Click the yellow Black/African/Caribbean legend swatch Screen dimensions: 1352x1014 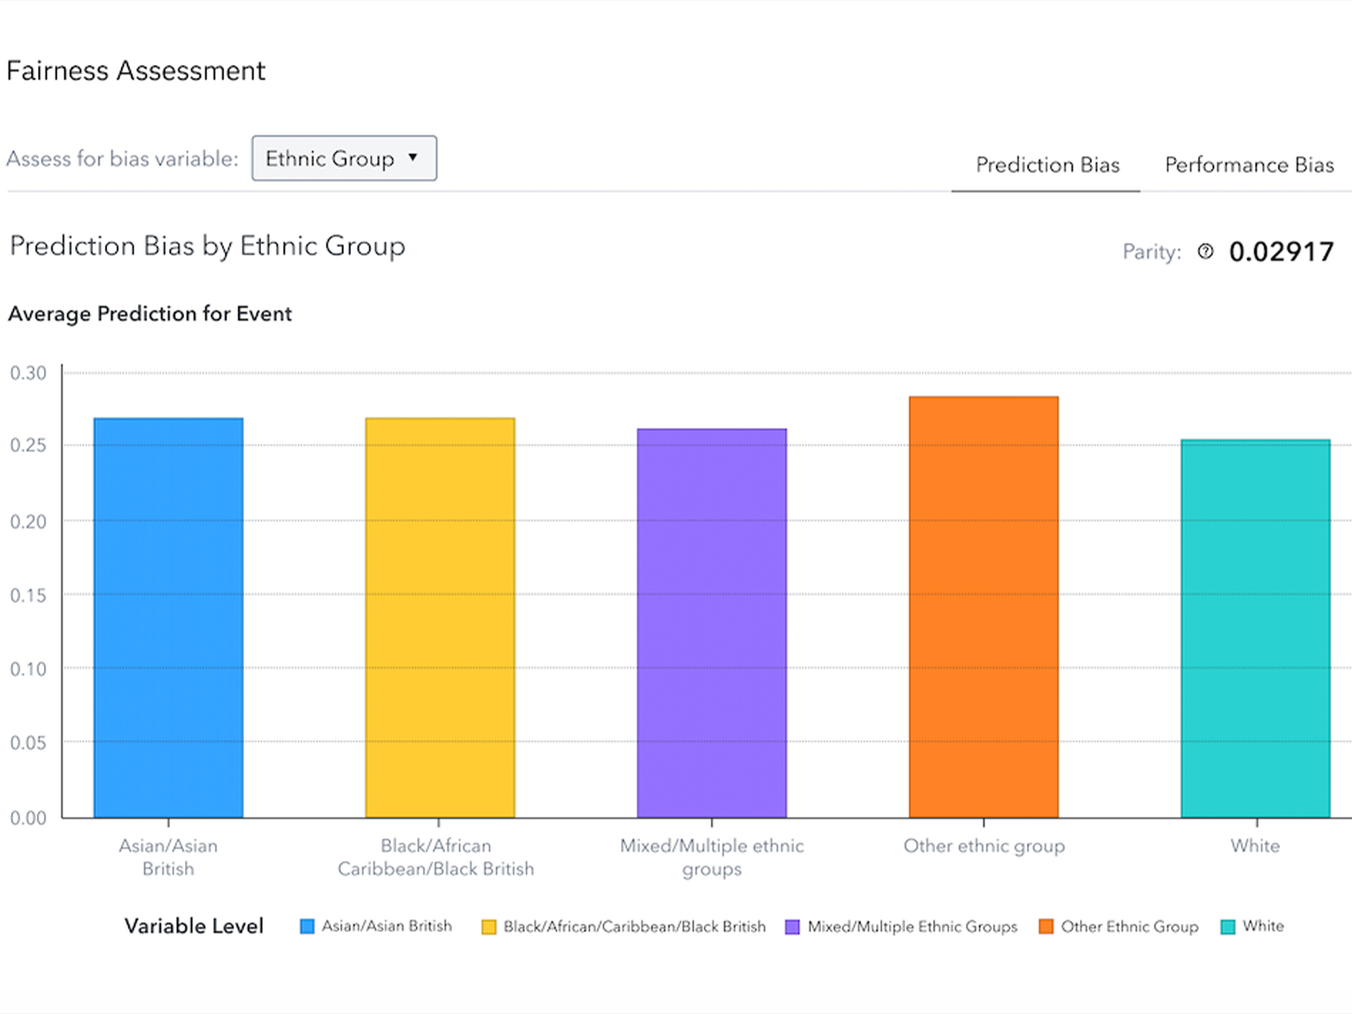[x=488, y=927]
